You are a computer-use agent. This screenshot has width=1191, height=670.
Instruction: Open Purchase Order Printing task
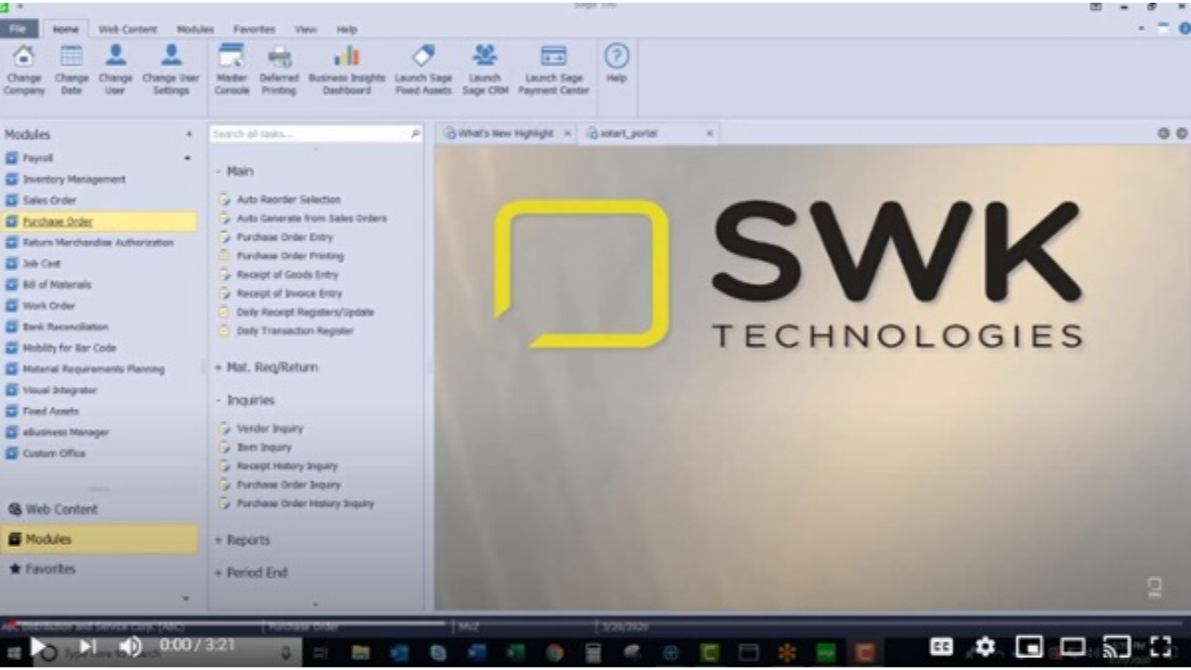click(290, 256)
